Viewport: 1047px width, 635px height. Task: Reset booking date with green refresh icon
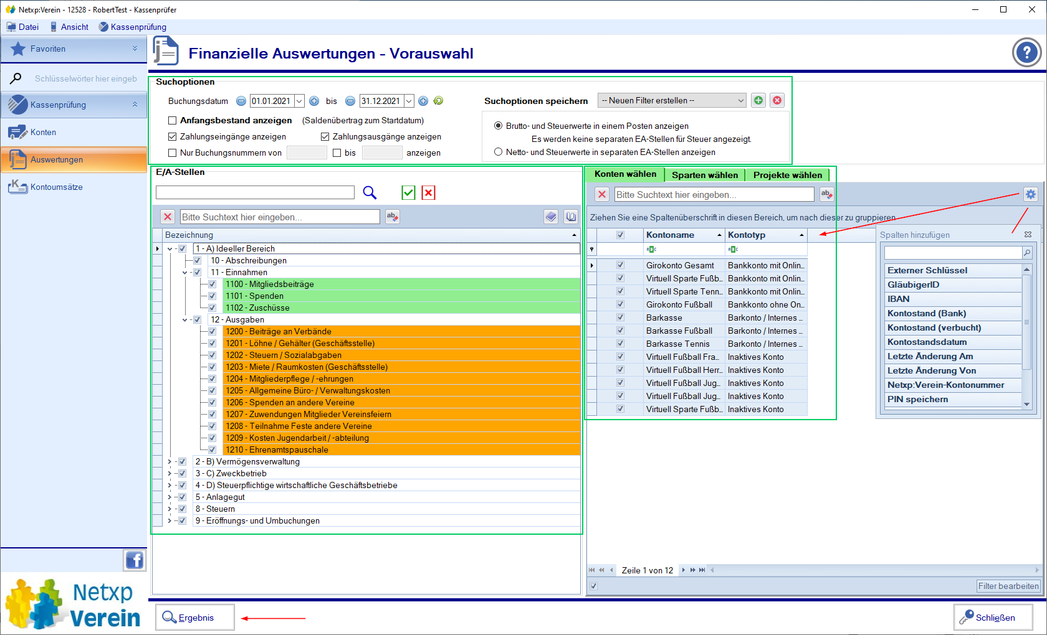pos(438,101)
